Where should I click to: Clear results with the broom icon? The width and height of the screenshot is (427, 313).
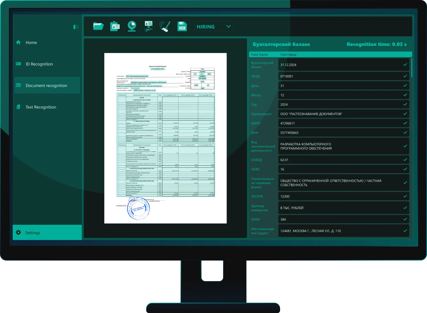(165, 26)
